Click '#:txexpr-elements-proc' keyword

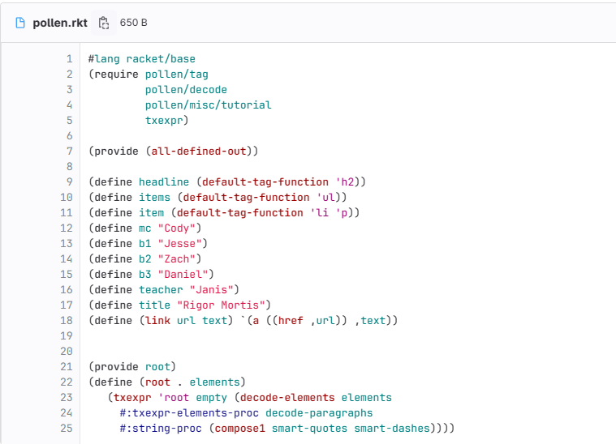189,412
